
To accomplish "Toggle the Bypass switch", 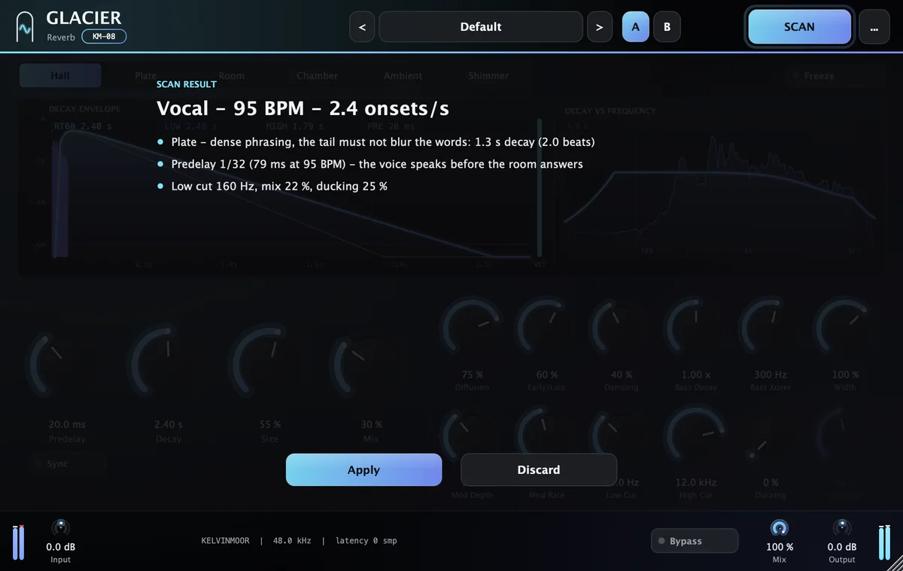I will click(x=695, y=541).
